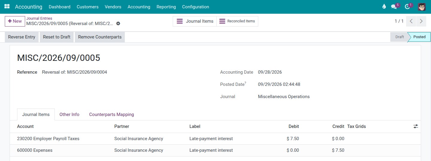This screenshot has width=431, height=161.
Task: Open the conversations chat icon
Action: (x=394, y=7)
